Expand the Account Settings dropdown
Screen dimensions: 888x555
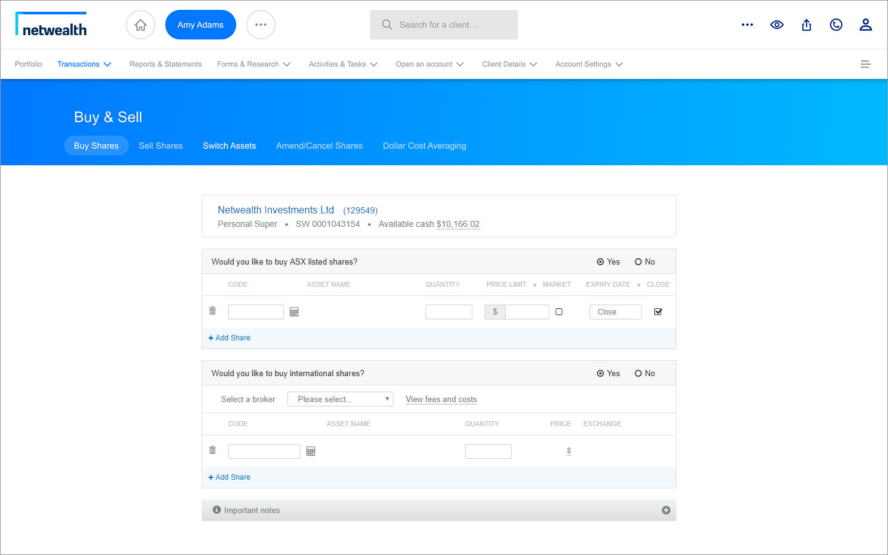tap(589, 64)
